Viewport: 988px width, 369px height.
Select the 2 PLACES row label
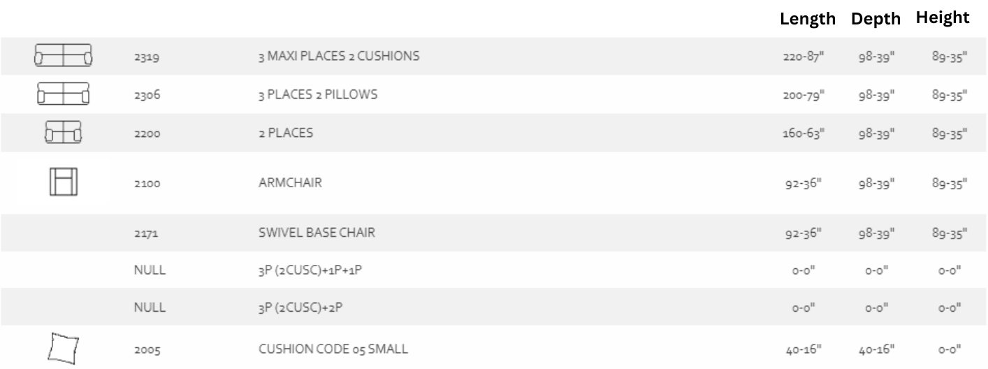pyautogui.click(x=285, y=133)
